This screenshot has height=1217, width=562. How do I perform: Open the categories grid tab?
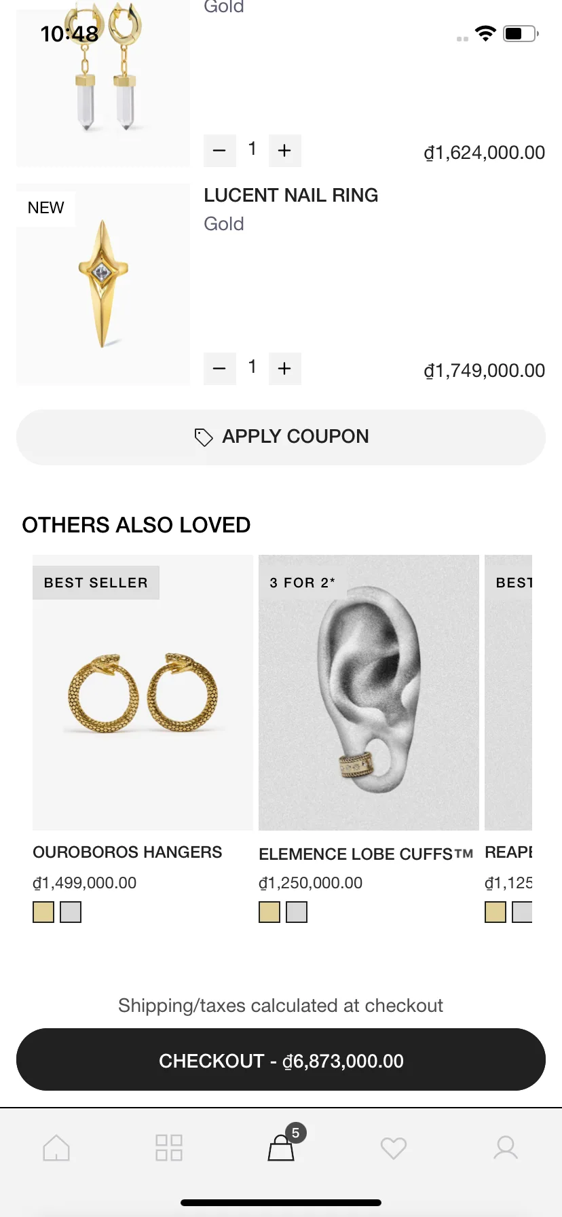169,1148
